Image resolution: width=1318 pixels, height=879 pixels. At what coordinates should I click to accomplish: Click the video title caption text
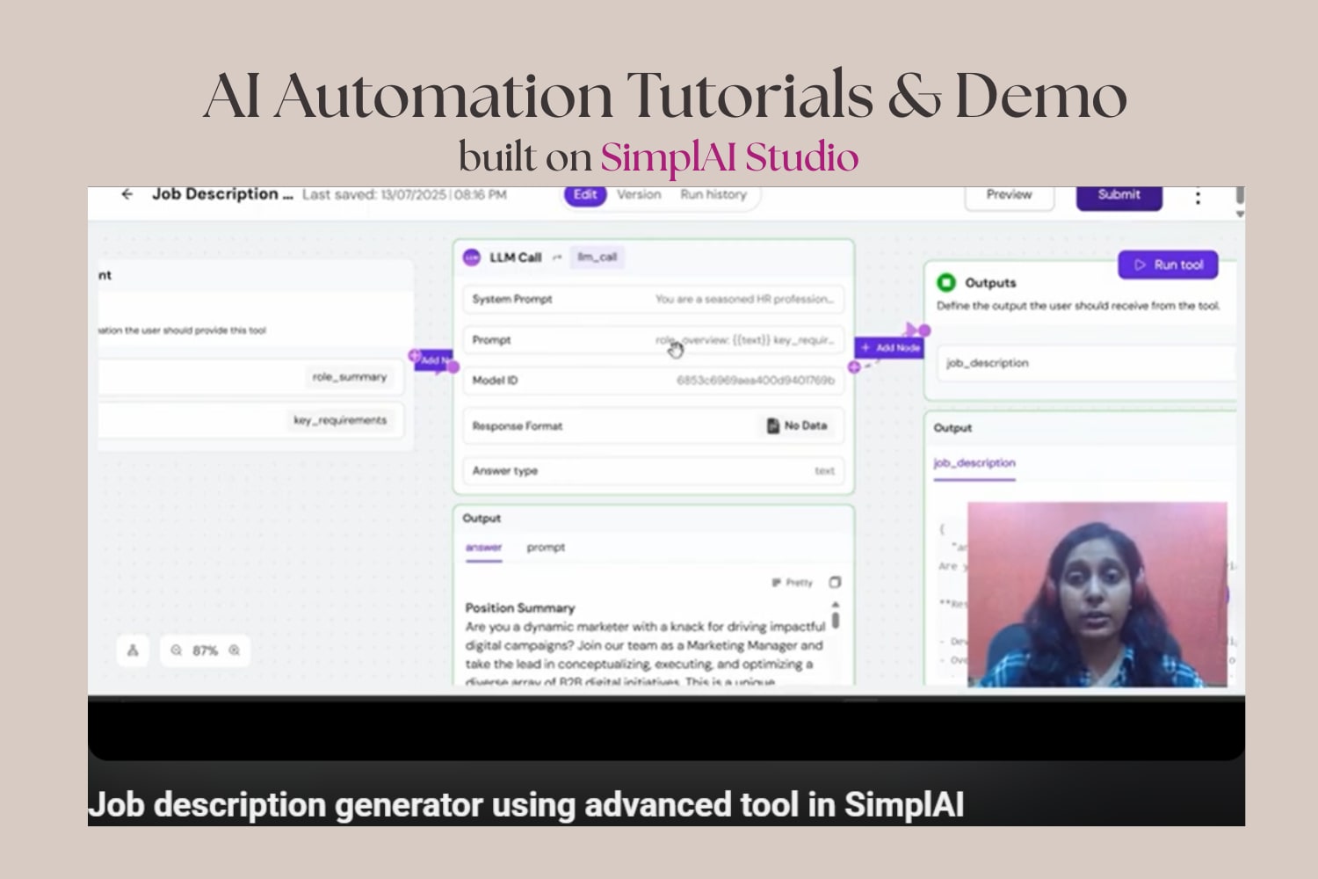pos(526,804)
